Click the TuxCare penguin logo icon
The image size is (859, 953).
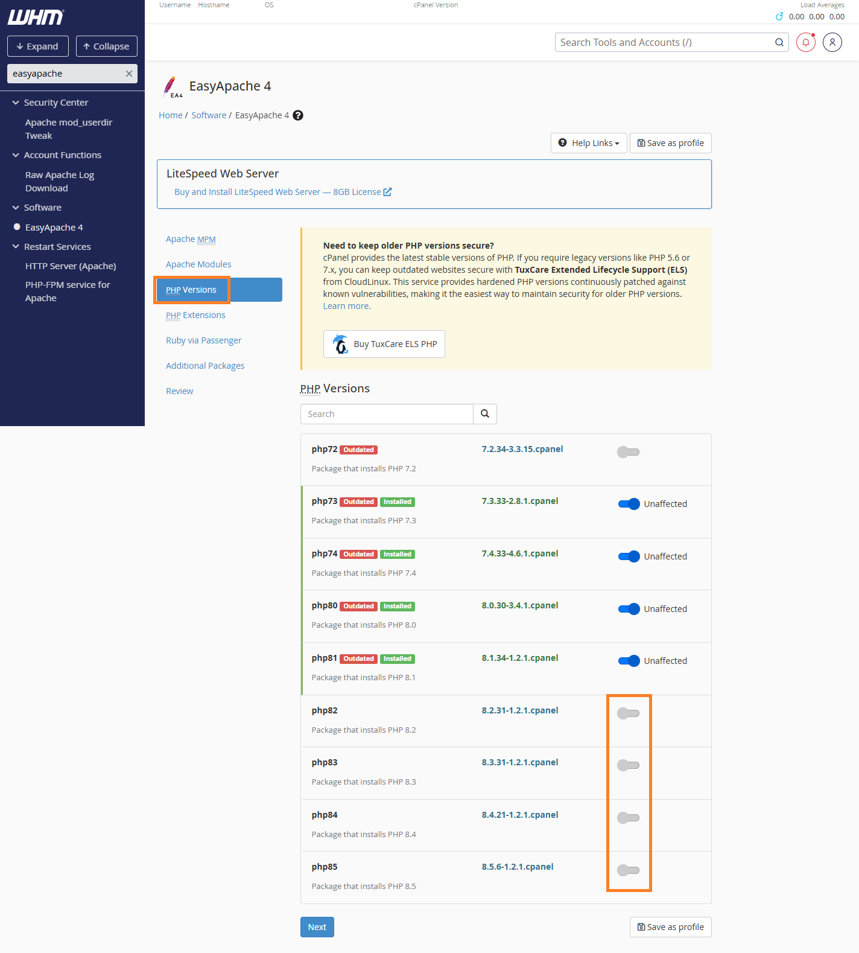tap(341, 344)
